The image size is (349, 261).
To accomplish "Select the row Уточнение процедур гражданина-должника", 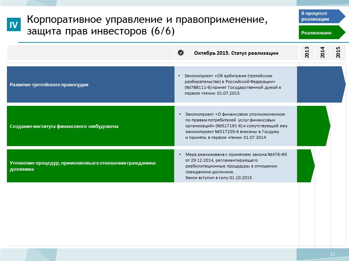I will coord(91,166).
